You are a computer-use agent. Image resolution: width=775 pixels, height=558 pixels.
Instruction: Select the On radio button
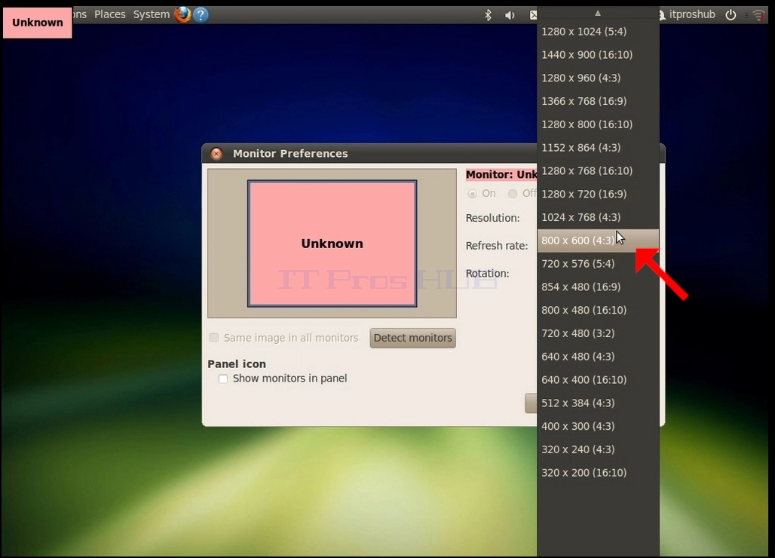tap(473, 194)
